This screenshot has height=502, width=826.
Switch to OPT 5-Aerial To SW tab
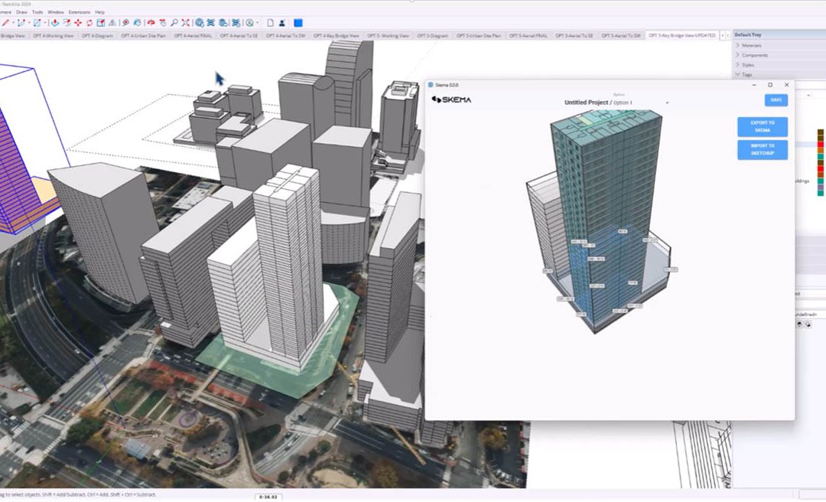pos(620,36)
